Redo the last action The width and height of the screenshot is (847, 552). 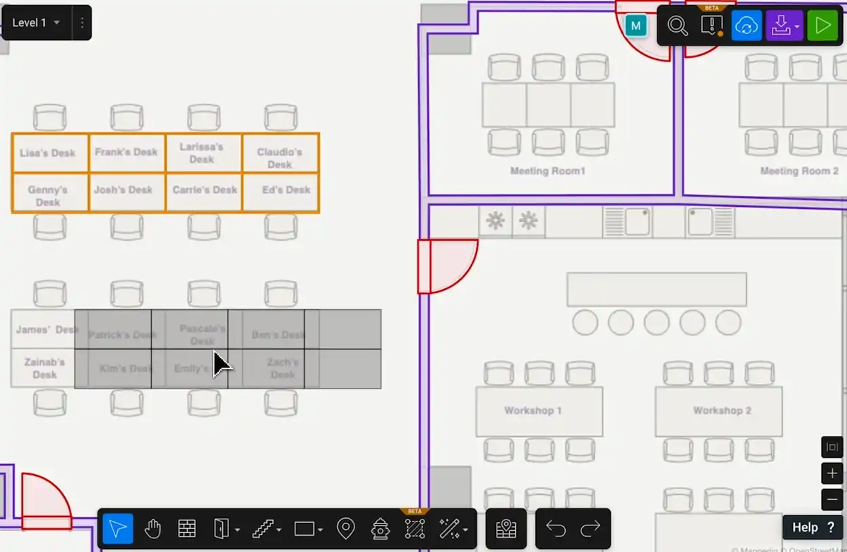click(x=591, y=529)
